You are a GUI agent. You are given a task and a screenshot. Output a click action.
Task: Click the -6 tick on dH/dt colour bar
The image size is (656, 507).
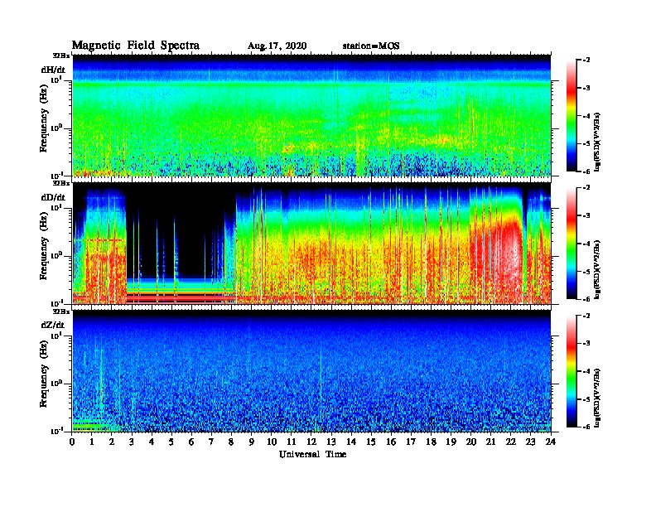[x=586, y=171]
